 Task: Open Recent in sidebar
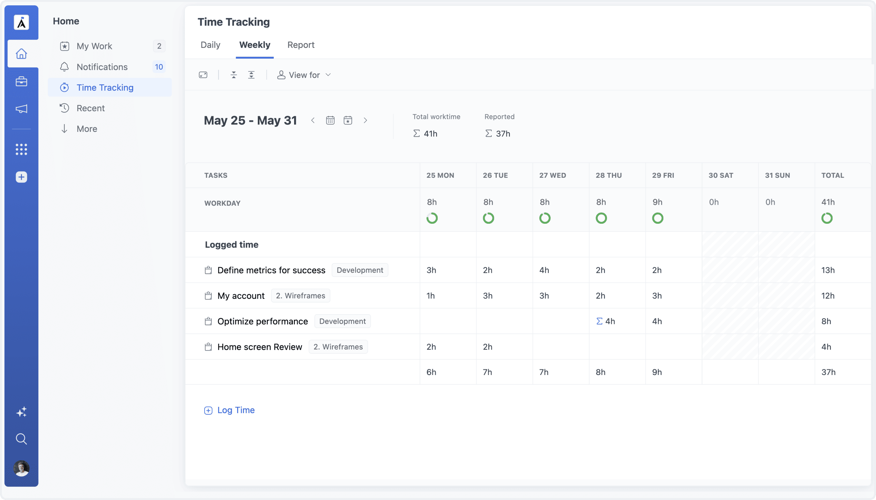[110, 108]
